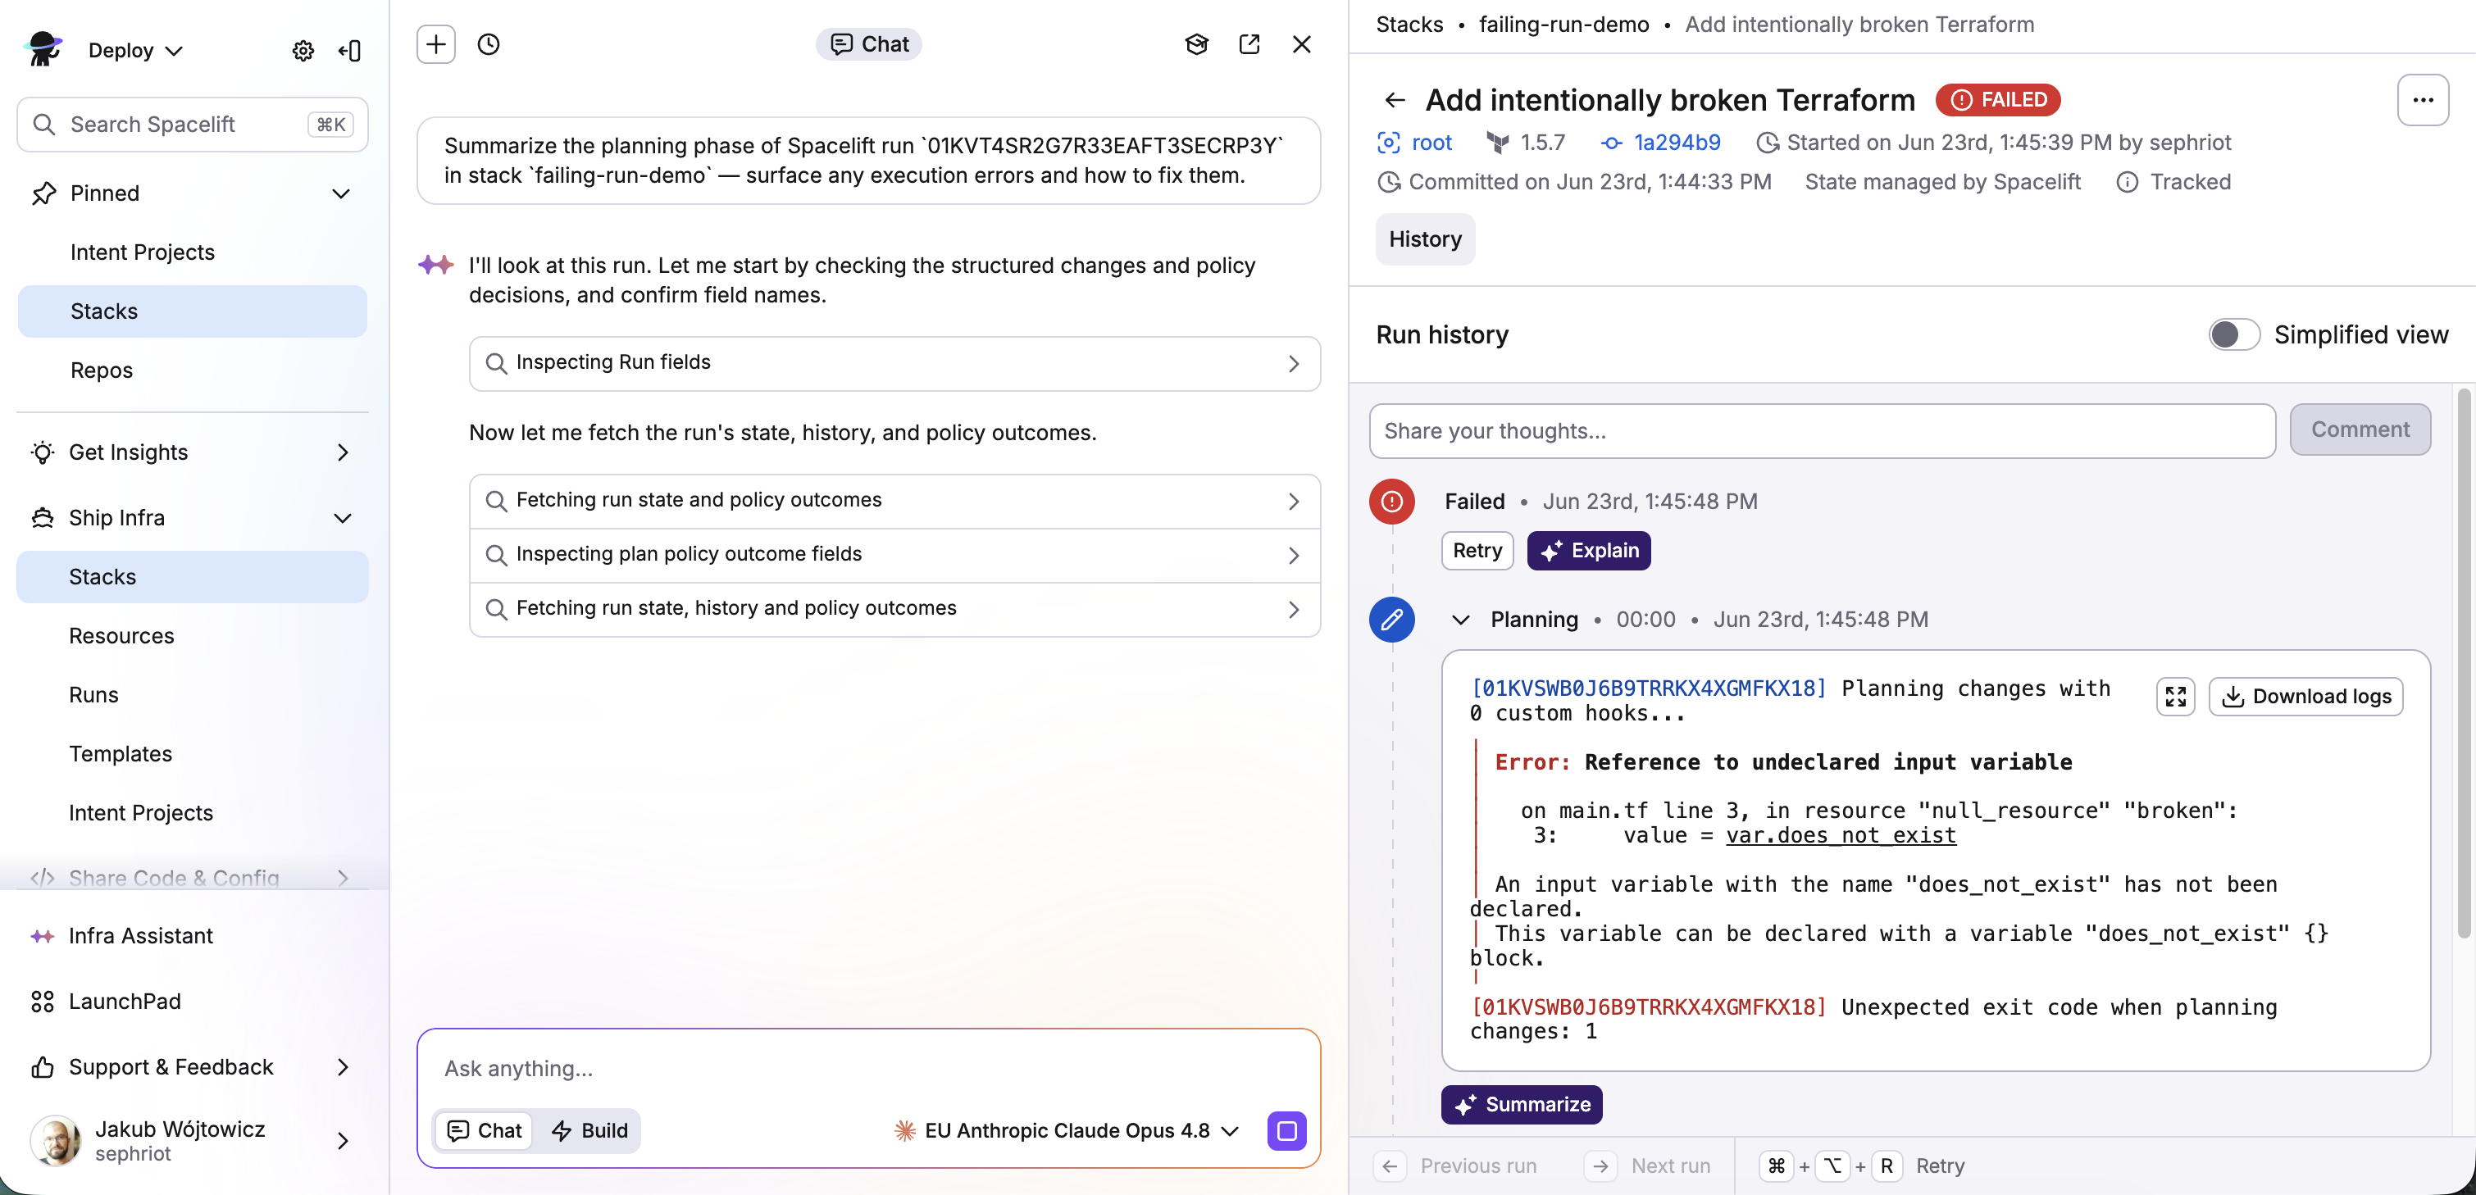Viewport: 2476px width, 1195px height.
Task: Select the History tab
Action: point(1424,239)
